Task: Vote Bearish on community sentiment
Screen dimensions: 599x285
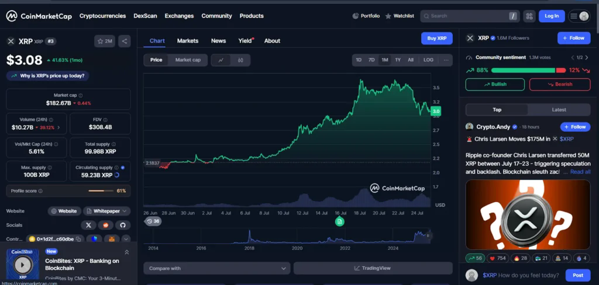Action: tap(560, 84)
